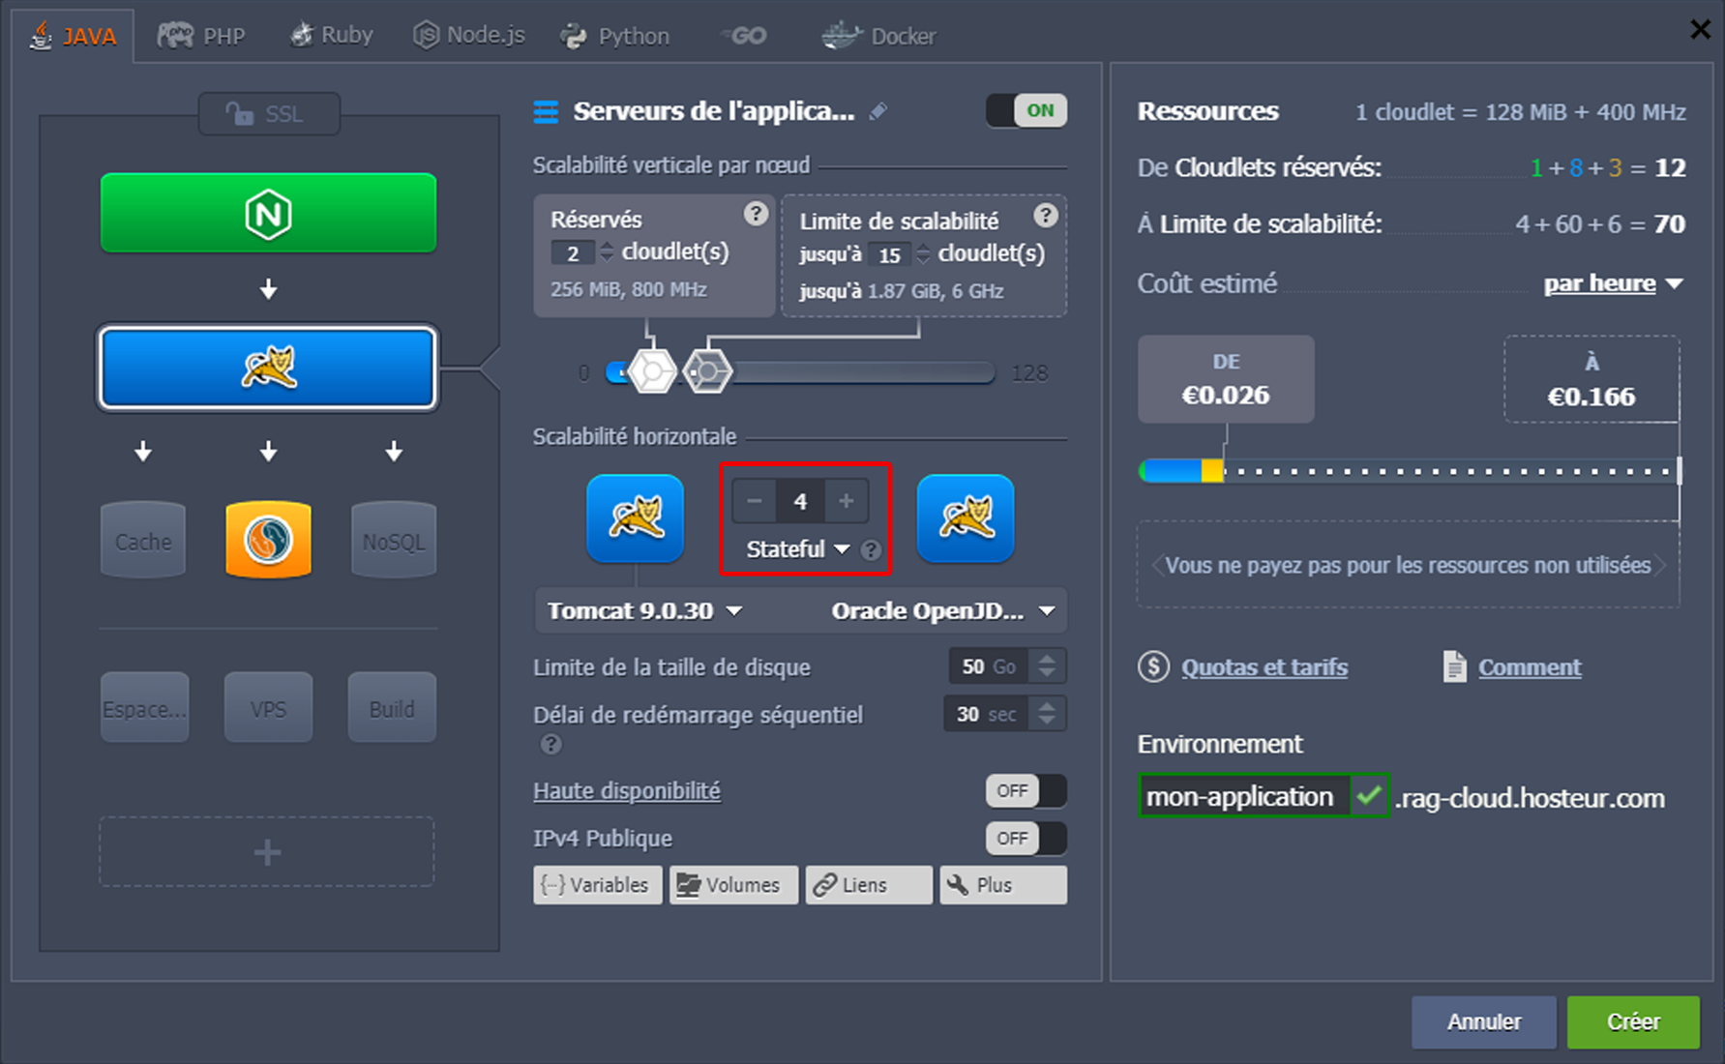
Task: Click the Tomcat application server block
Action: [x=268, y=368]
